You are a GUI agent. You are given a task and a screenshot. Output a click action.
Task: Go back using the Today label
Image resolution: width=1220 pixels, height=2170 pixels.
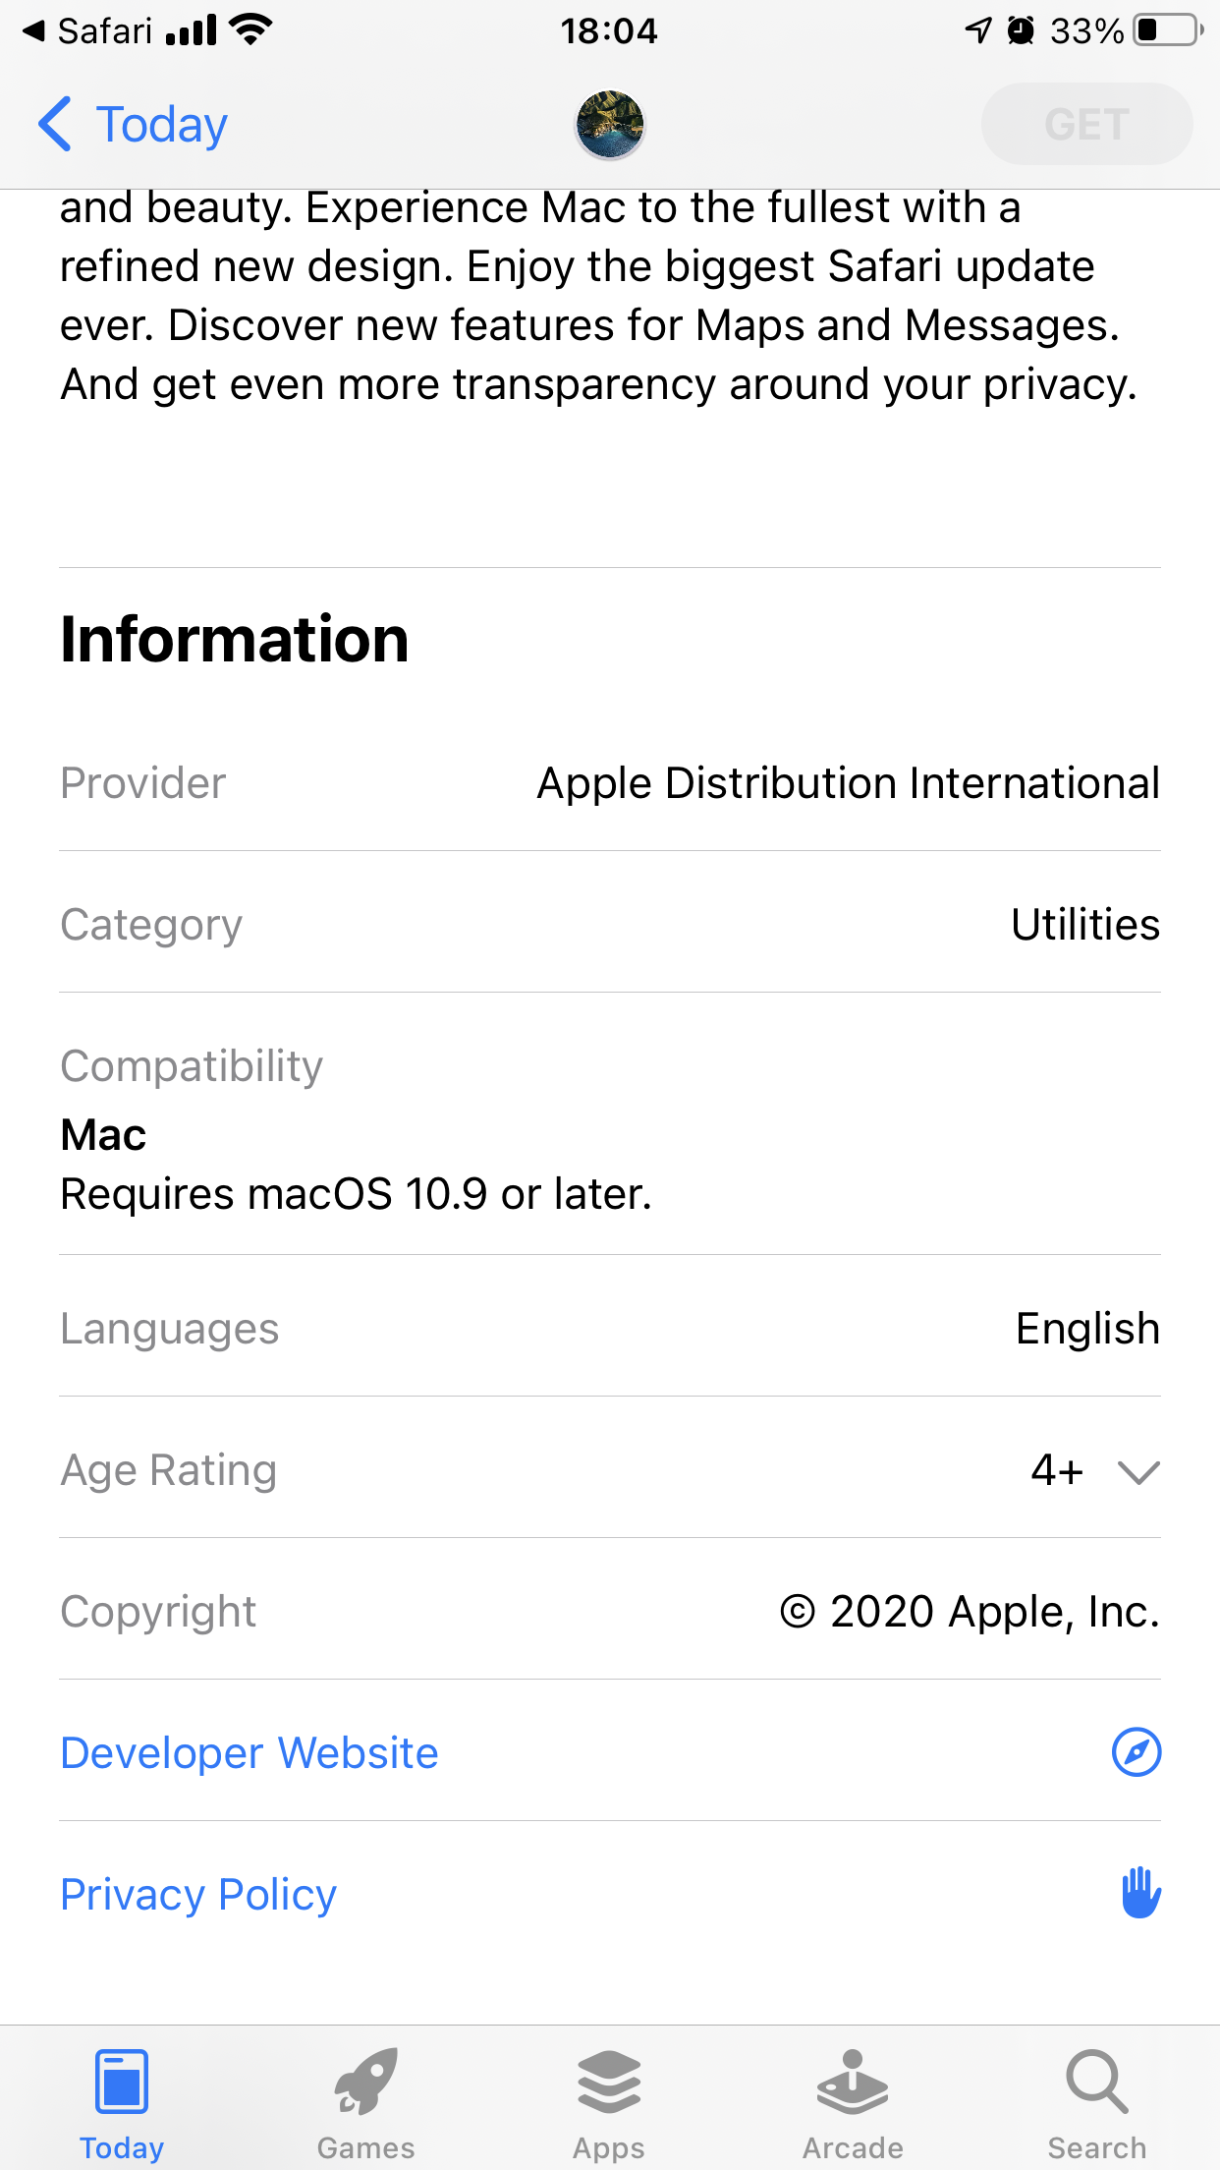point(162,125)
